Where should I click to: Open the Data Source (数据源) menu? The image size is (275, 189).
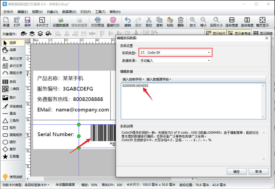[x=69, y=12]
